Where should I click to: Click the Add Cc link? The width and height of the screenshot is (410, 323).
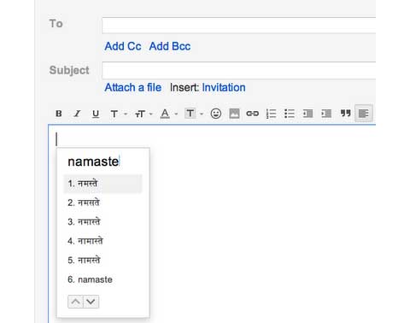[x=123, y=46]
